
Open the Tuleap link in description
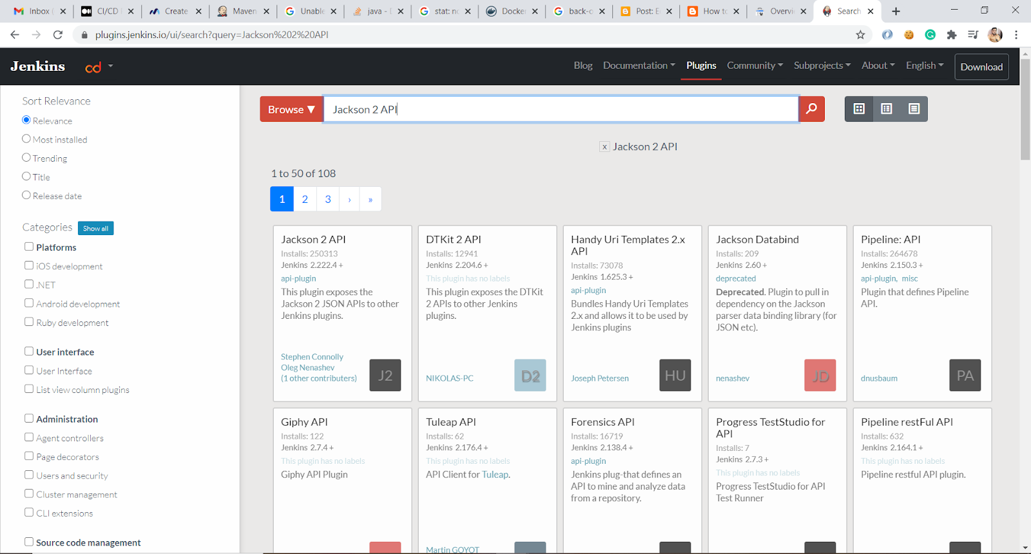pyautogui.click(x=495, y=475)
